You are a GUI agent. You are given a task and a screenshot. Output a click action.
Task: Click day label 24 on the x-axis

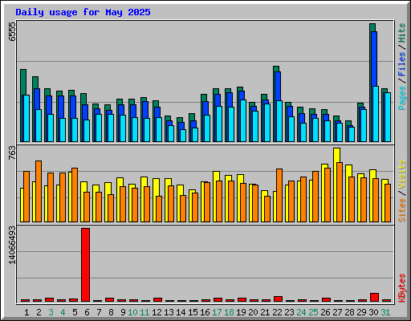[x=301, y=312]
